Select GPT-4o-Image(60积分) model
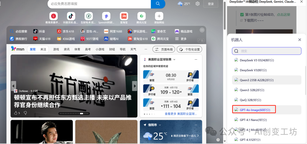 click(x=266, y=110)
